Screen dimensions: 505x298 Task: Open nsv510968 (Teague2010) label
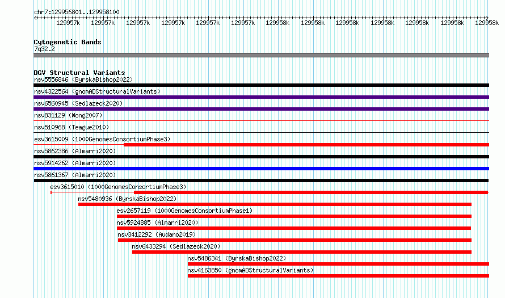[71, 127]
